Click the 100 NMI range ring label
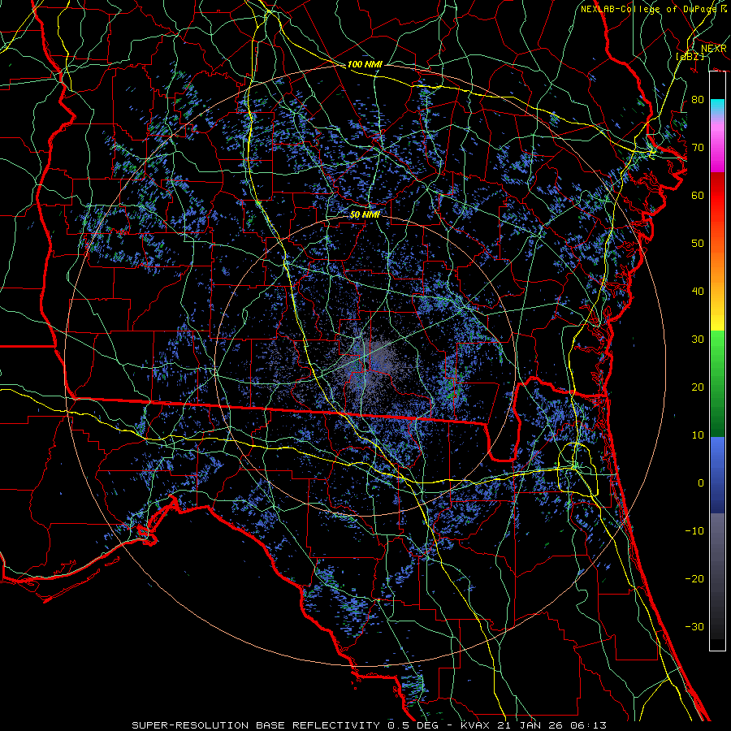 coord(365,64)
